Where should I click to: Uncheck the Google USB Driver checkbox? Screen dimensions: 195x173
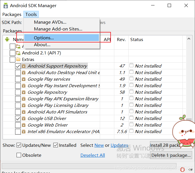point(18,119)
